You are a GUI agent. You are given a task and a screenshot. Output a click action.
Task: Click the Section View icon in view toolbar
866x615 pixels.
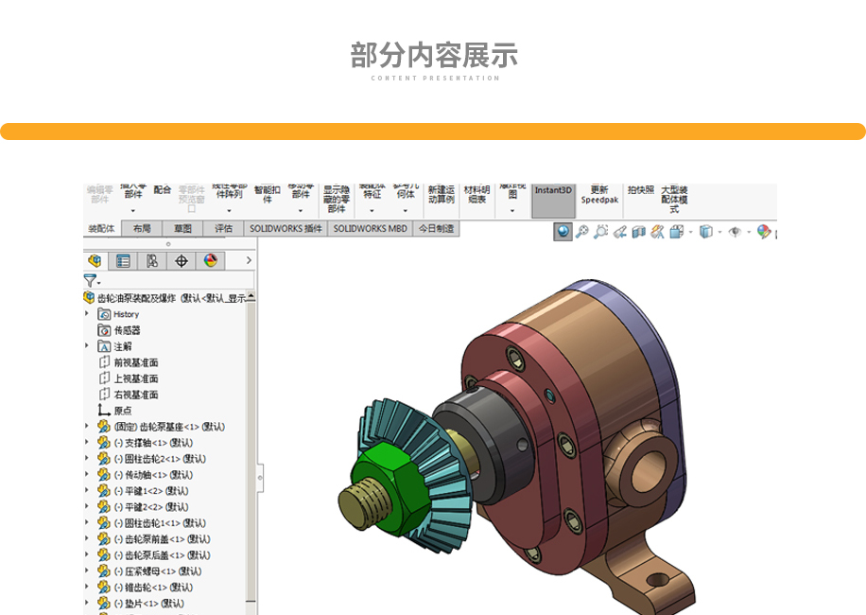pos(638,232)
